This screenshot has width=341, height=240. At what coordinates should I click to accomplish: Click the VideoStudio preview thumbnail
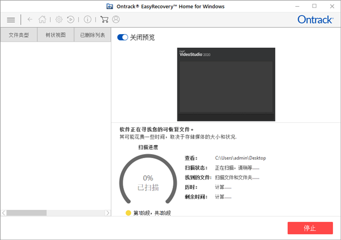tap(226, 84)
